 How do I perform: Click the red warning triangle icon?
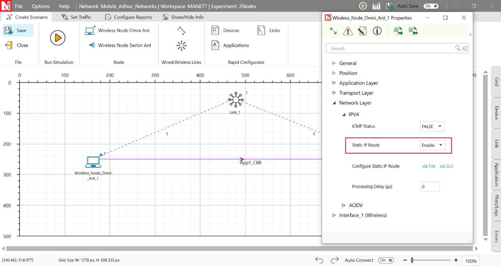(348, 31)
